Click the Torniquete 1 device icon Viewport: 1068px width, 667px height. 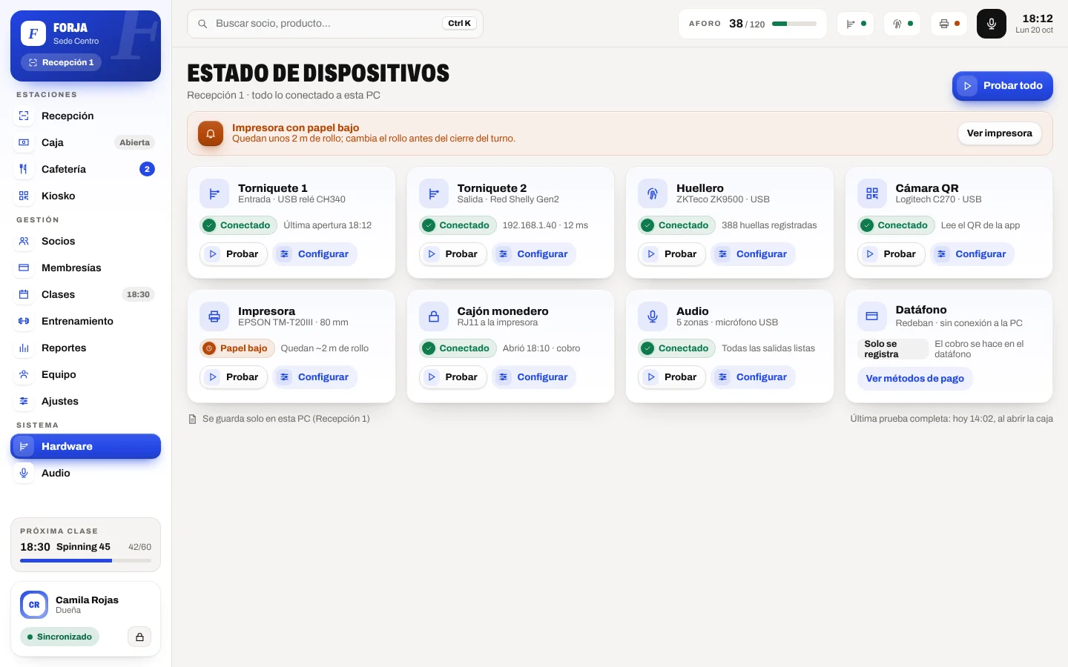pyautogui.click(x=214, y=194)
